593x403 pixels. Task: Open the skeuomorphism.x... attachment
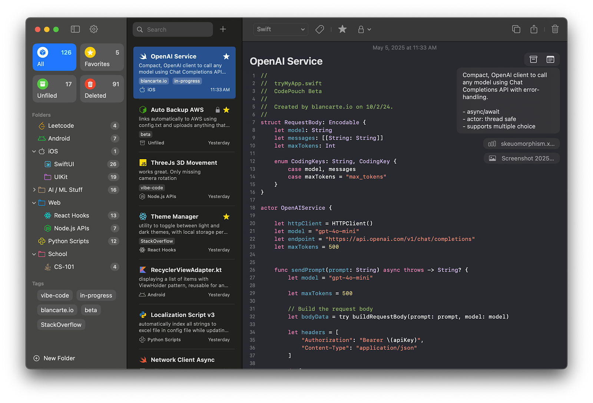tap(521, 144)
